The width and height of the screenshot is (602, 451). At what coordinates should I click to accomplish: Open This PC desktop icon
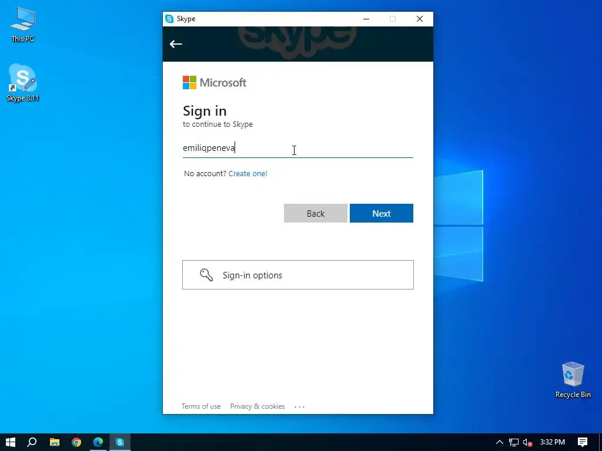pos(23,25)
